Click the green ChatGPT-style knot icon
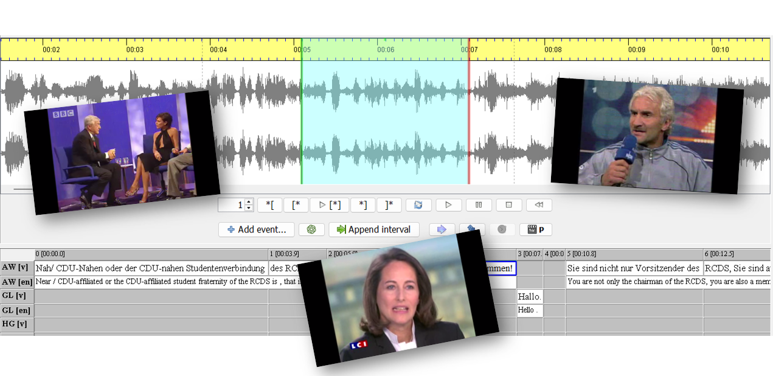Viewport: 773px width, 376px height. tap(311, 229)
